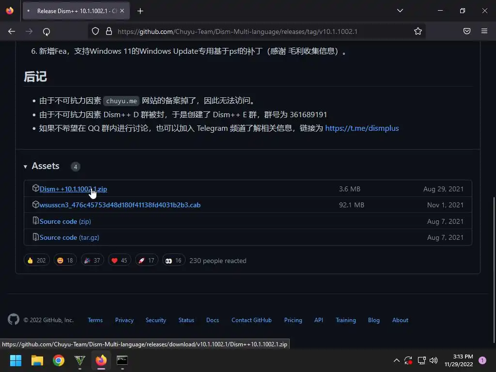This screenshot has height=372, width=496.
Task: Launch Google Chrome from taskbar
Action: 59,360
